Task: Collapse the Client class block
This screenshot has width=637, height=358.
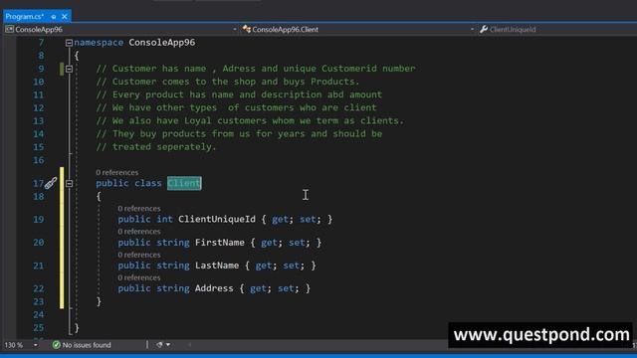Action: coord(69,183)
